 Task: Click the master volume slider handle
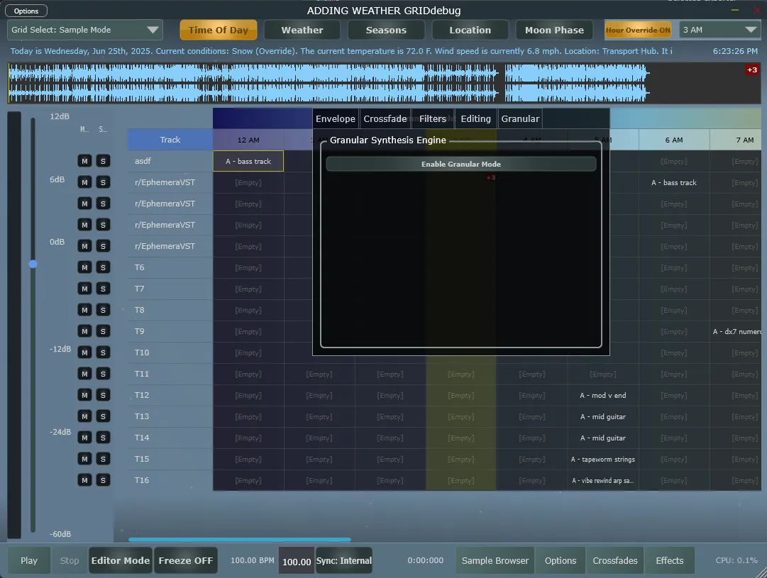click(33, 264)
